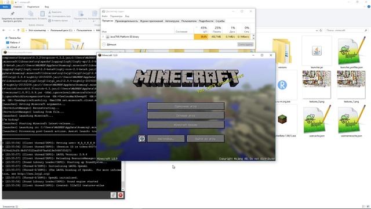Click Paste shortcut ribbon item
Image resolution: width=371 pixels, height=209 pixels.
coord(58,21)
